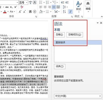Click the sort A-Z icon
Viewport: 103px width, 100px height.
click(x=64, y=11)
